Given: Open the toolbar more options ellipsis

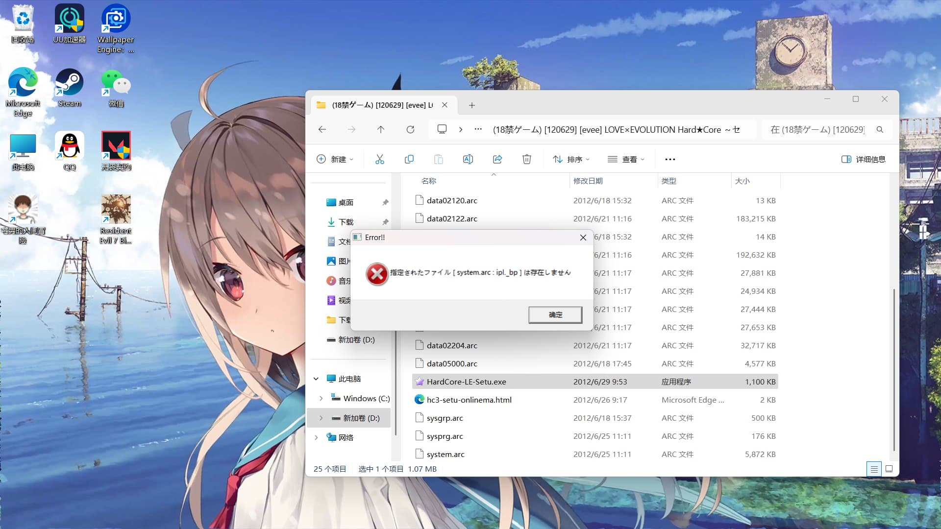Looking at the screenshot, I should 670,159.
